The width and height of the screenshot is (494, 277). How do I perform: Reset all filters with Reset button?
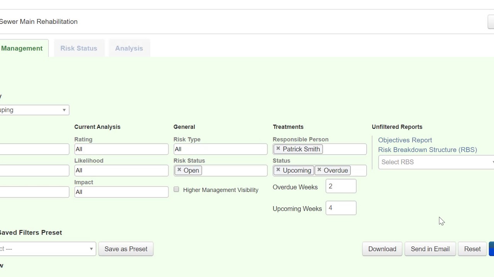click(x=472, y=249)
